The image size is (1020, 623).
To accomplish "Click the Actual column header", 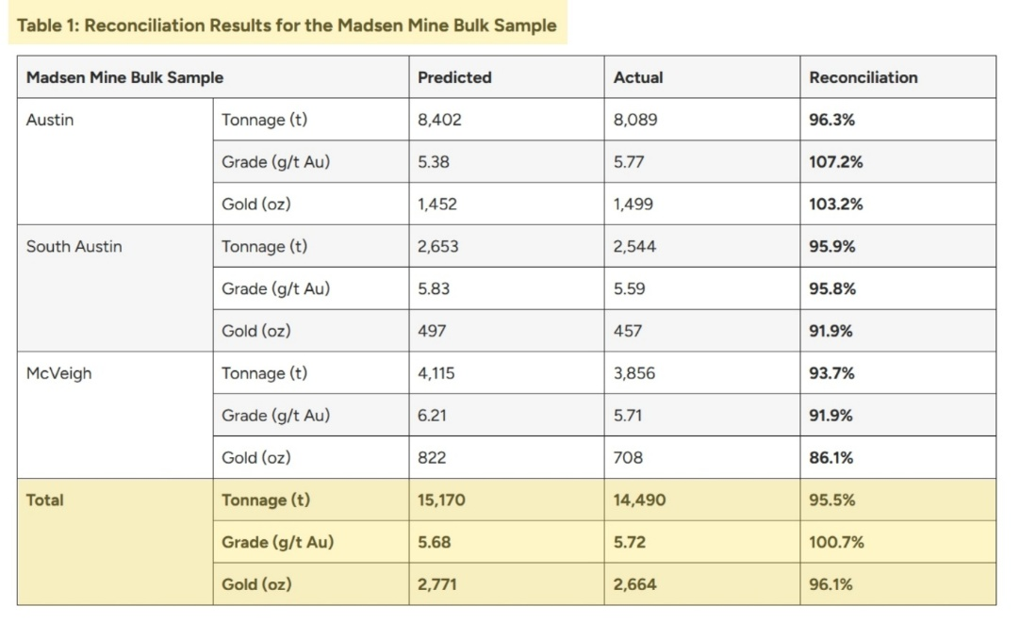I will [637, 77].
